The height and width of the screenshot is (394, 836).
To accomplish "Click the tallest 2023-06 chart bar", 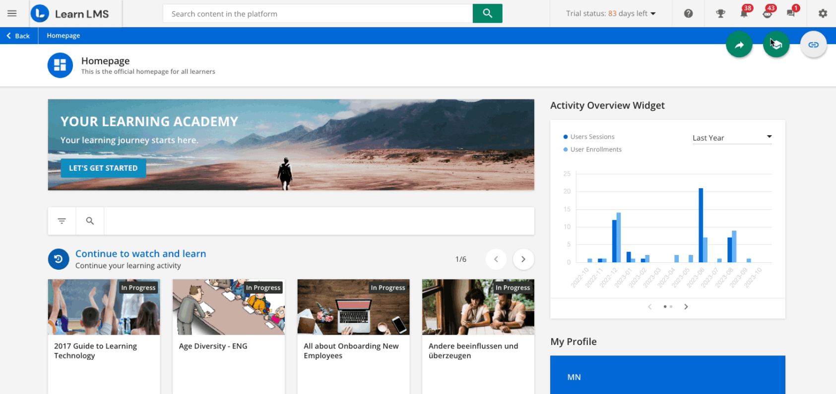I will (x=701, y=225).
